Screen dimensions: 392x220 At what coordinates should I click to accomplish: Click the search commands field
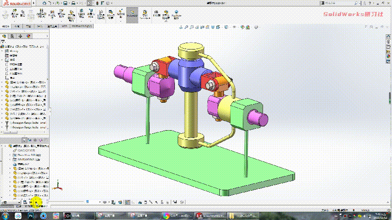click(x=339, y=3)
